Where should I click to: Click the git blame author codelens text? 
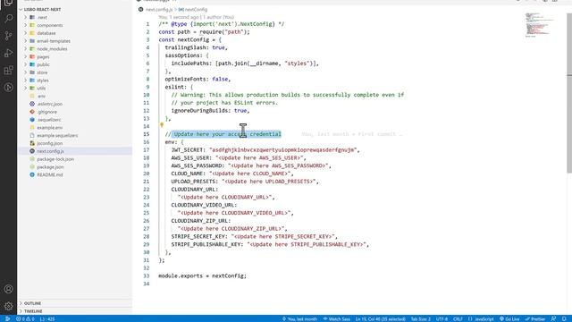(x=197, y=17)
